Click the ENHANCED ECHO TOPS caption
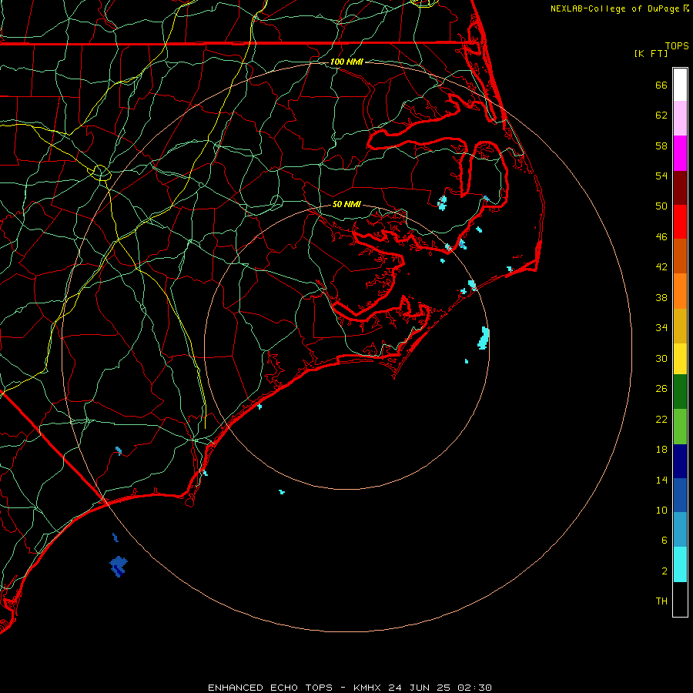The image size is (693, 693). click(x=270, y=688)
